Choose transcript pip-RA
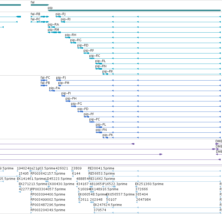This screenshot has width=222, height=214. pyautogui.click(x=53, y=25)
